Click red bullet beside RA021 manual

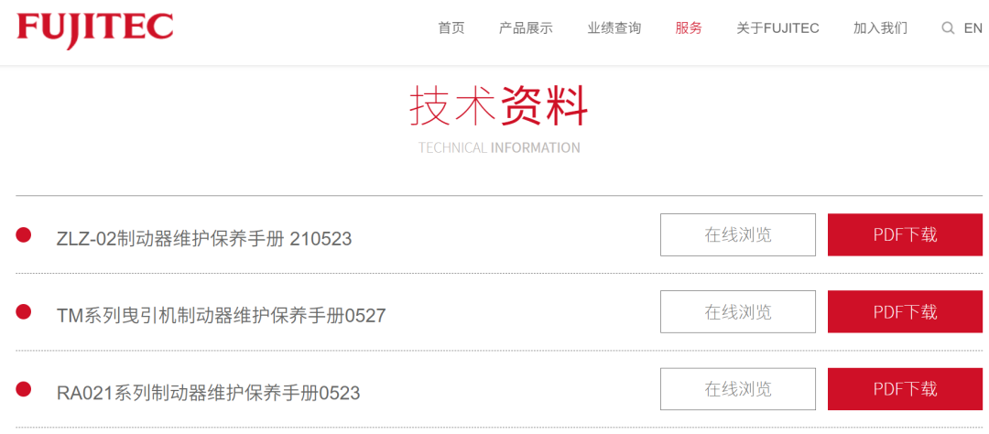pyautogui.click(x=23, y=389)
